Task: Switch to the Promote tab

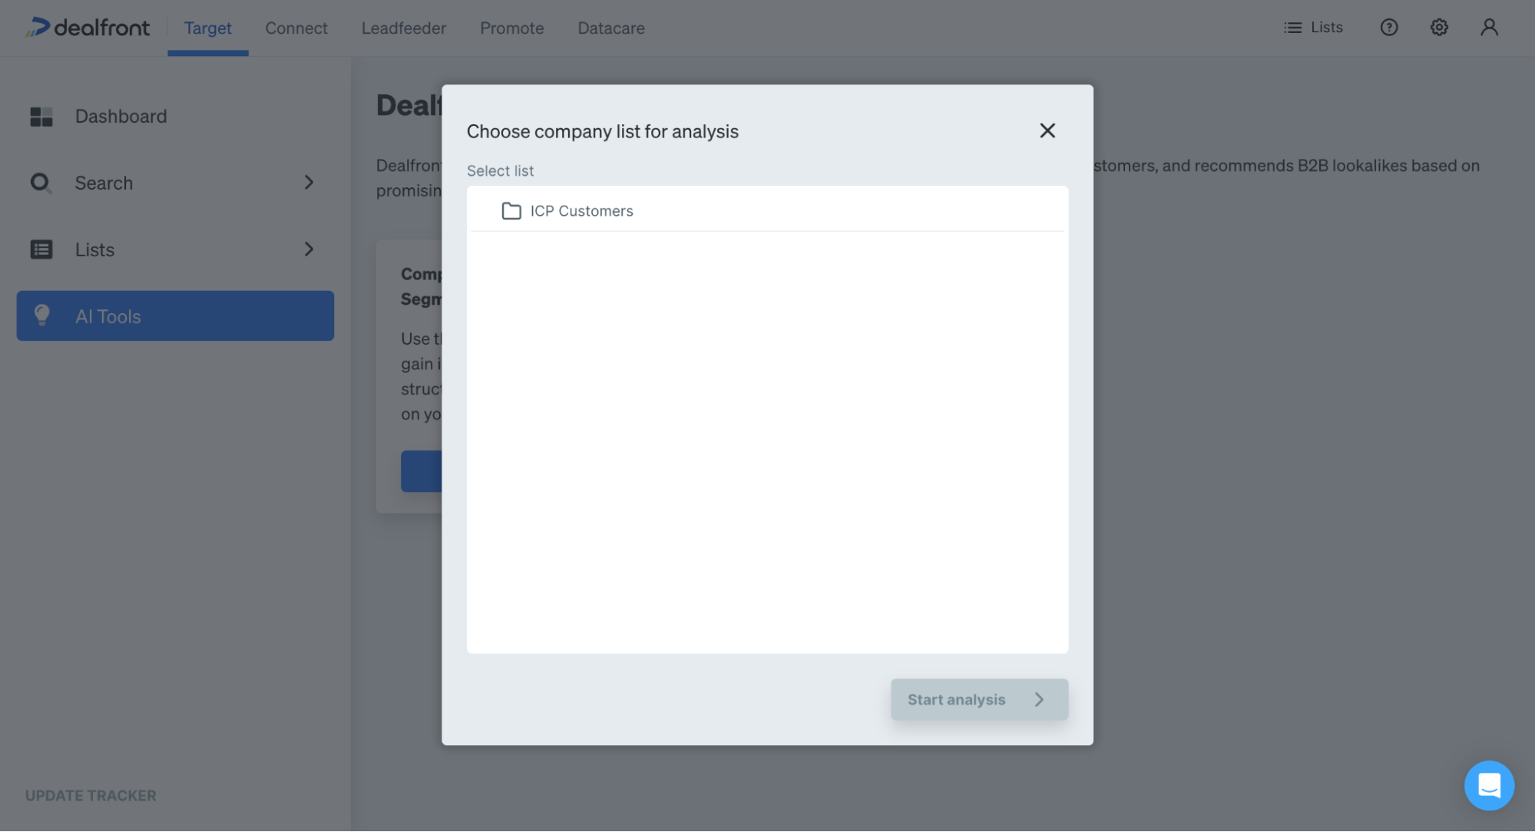Action: pyautogui.click(x=511, y=28)
